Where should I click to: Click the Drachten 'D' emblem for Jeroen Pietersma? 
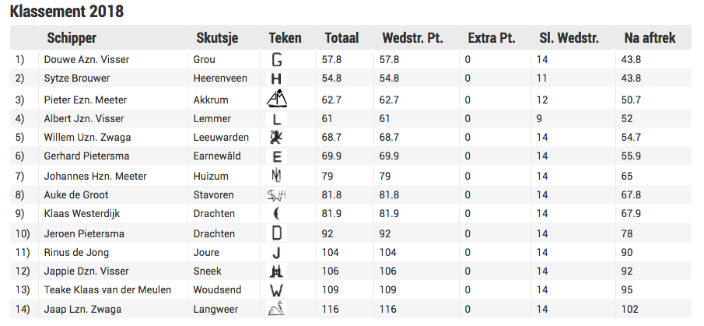[x=277, y=233]
